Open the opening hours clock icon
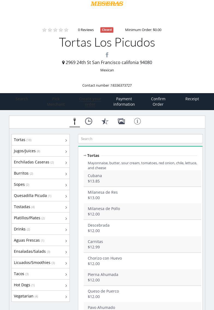The width and height of the screenshot is (214, 310). coord(89,121)
